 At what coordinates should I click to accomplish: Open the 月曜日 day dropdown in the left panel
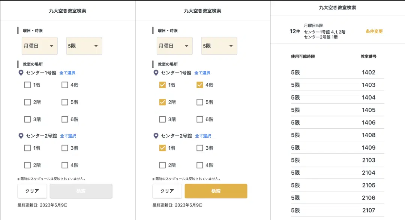click(x=40, y=46)
